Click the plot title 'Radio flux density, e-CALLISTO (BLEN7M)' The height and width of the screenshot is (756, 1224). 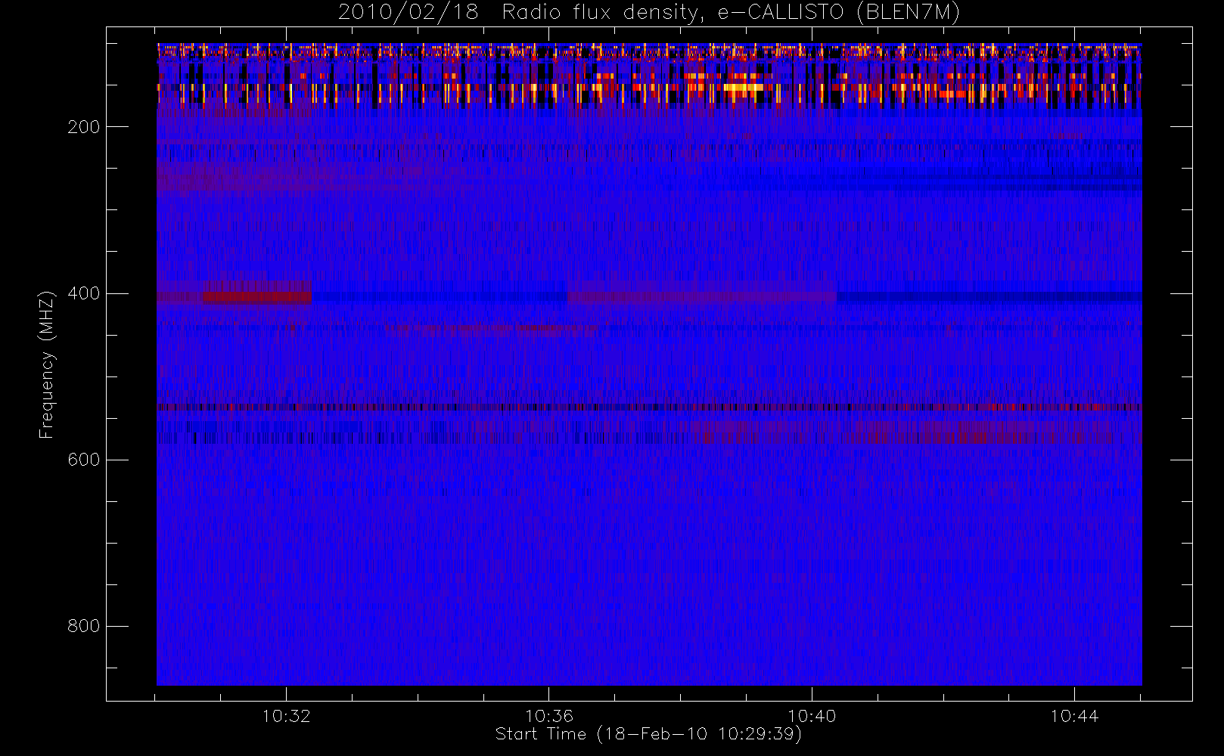tap(731, 13)
